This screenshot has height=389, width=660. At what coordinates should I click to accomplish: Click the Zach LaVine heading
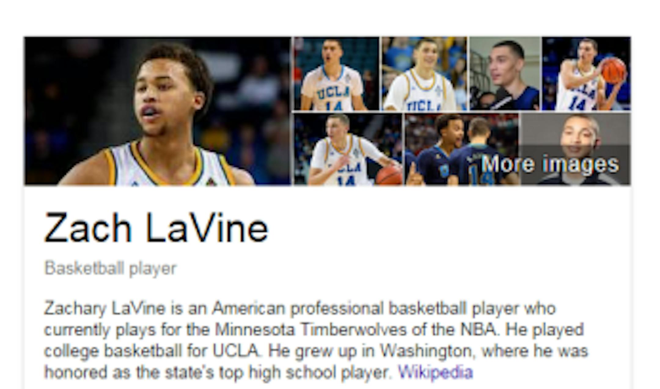156,228
